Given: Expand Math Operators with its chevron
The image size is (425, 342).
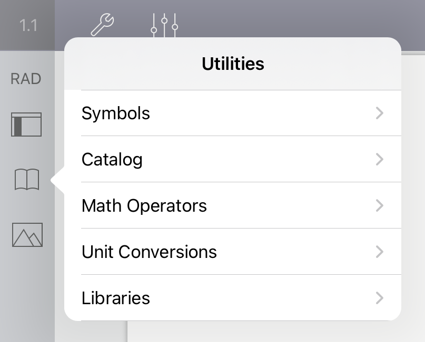Looking at the screenshot, I should click(x=379, y=205).
